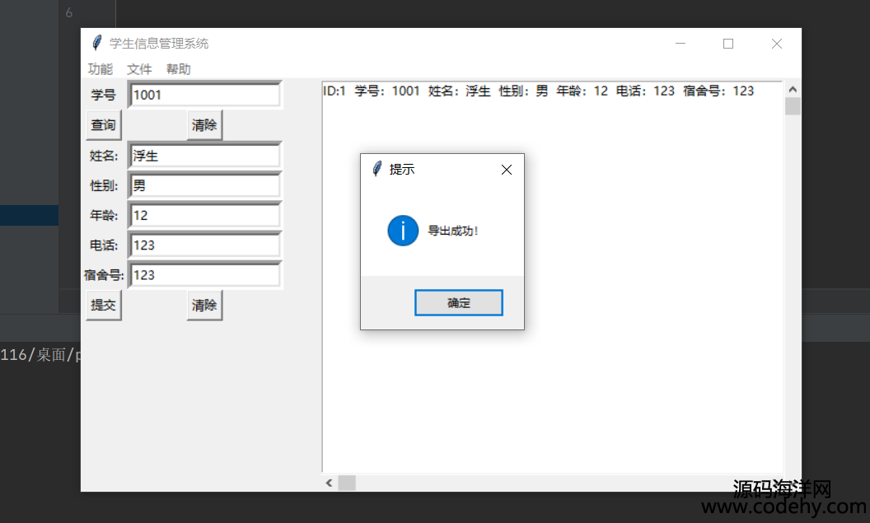Click the 清除 button beside 提交
This screenshot has height=523, width=870.
tap(204, 305)
